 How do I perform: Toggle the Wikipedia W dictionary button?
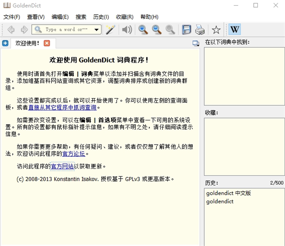coord(235,29)
